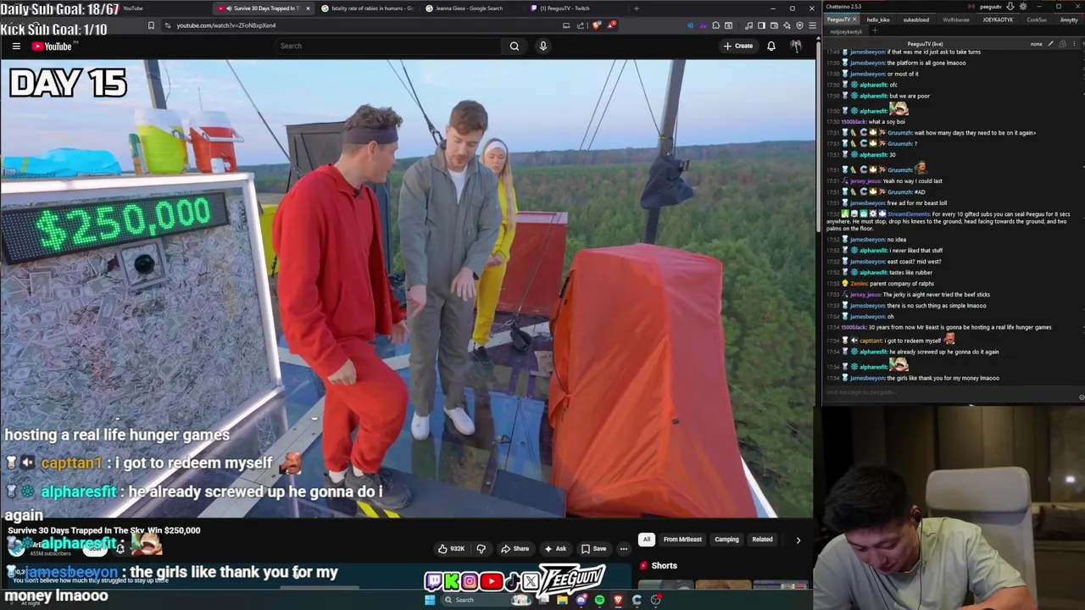Open Chatterino CookSux tab

1037,19
